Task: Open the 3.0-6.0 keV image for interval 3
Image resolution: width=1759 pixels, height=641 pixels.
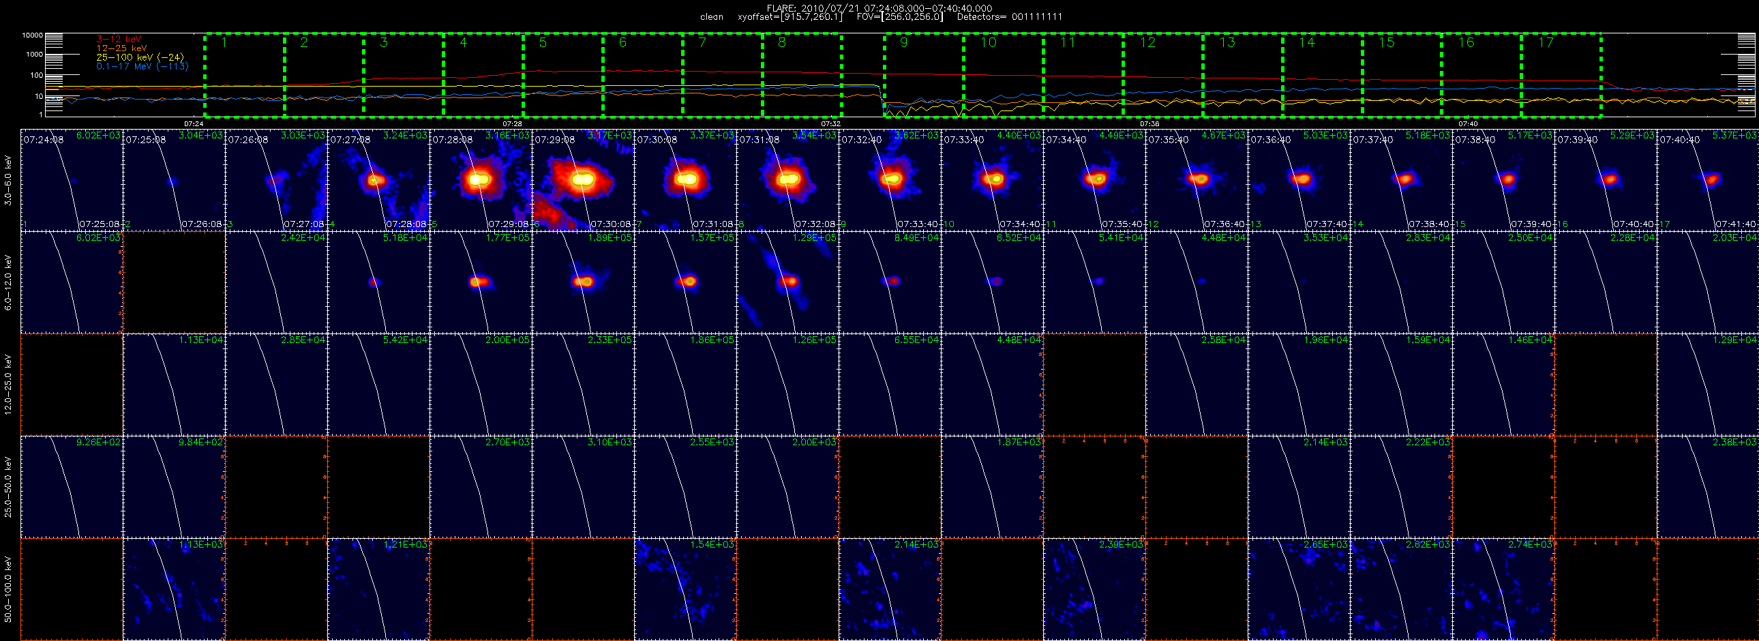Action: [x=277, y=179]
